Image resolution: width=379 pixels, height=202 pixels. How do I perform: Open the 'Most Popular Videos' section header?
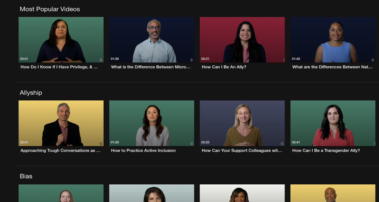click(x=49, y=9)
